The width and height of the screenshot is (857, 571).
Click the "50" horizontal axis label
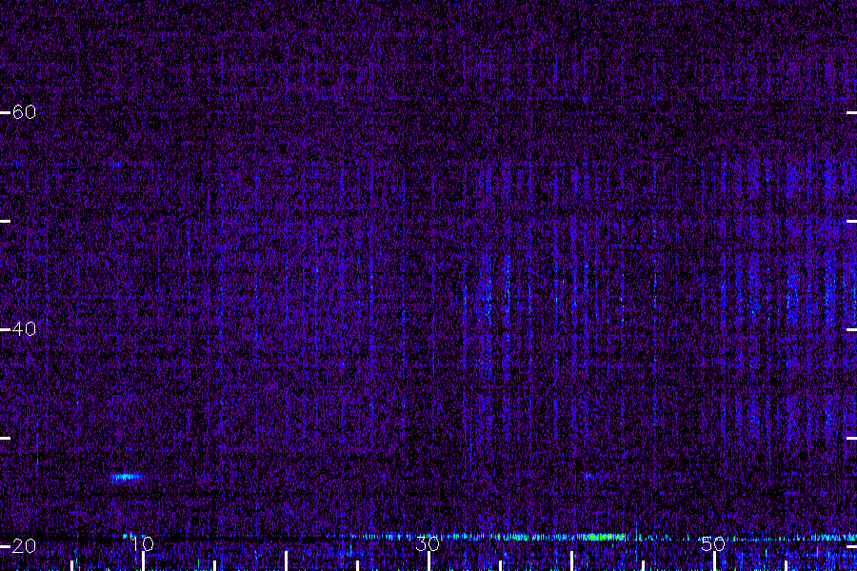(x=713, y=543)
